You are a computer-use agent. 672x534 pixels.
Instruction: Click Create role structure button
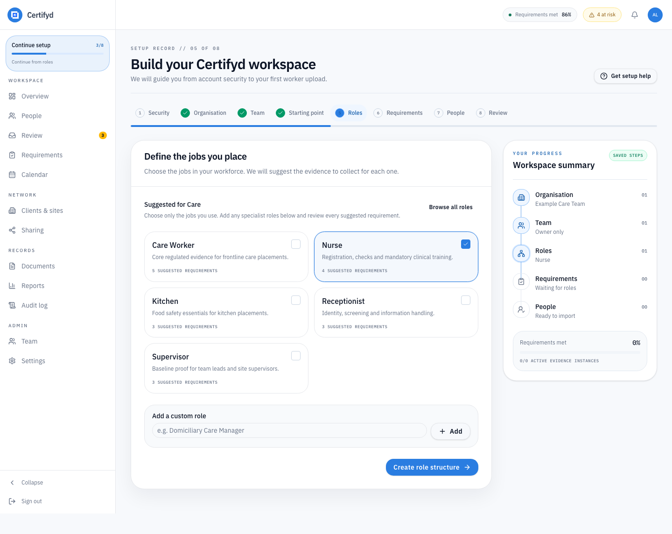pyautogui.click(x=432, y=467)
